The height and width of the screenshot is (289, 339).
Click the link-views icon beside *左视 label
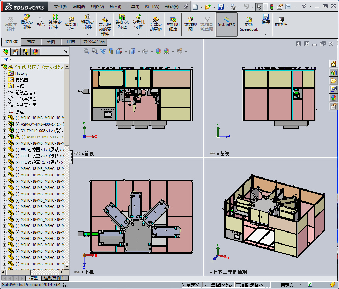[x=212, y=153]
